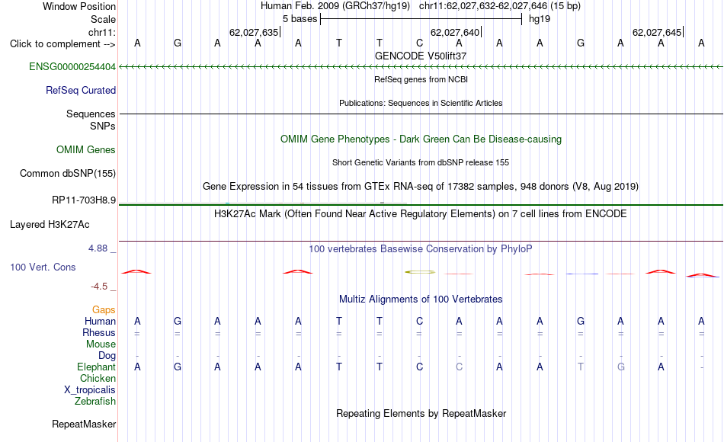Click the Scale track label
This screenshot has width=724, height=442.
point(103,19)
